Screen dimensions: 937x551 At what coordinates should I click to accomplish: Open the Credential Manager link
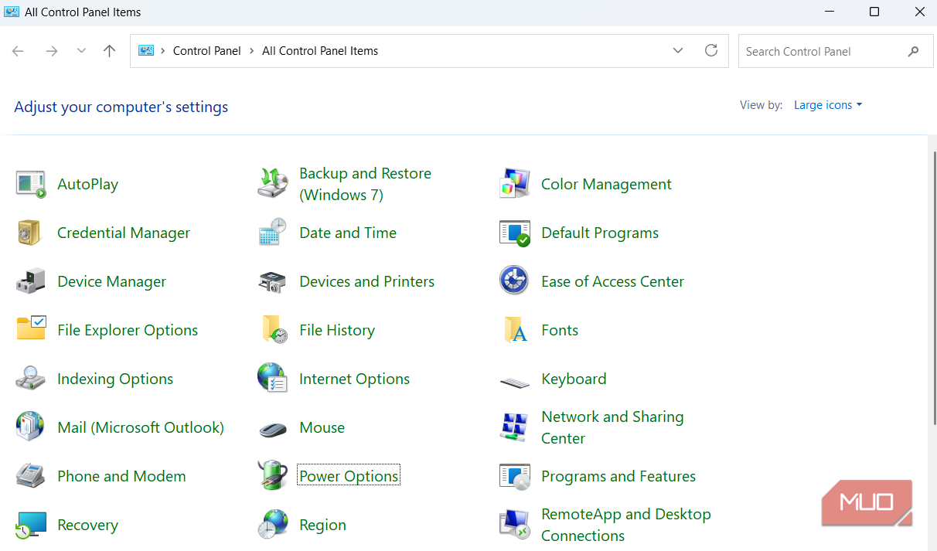pyautogui.click(x=124, y=233)
